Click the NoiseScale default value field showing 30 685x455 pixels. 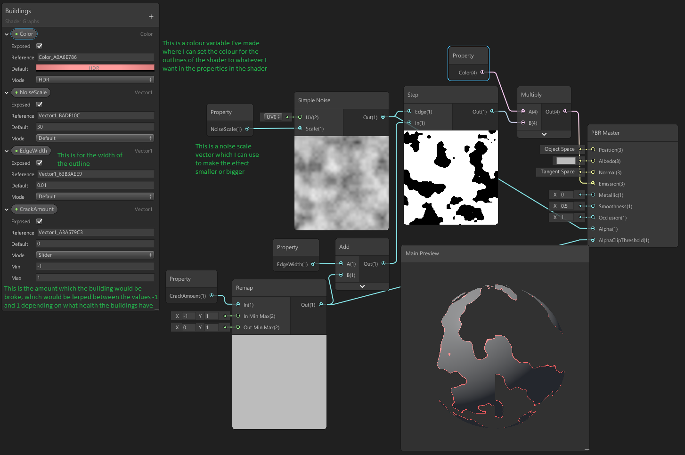point(95,127)
